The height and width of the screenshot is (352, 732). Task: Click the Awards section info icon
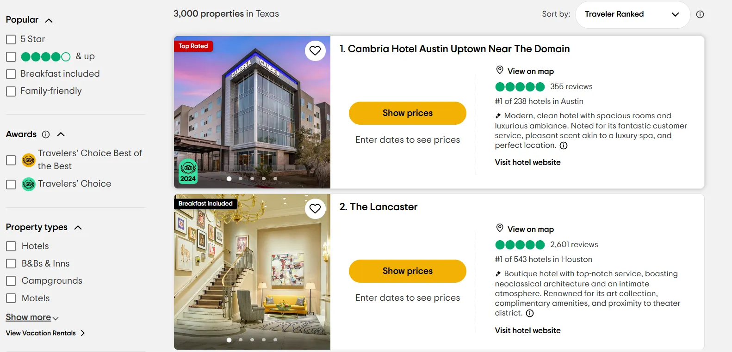click(45, 134)
